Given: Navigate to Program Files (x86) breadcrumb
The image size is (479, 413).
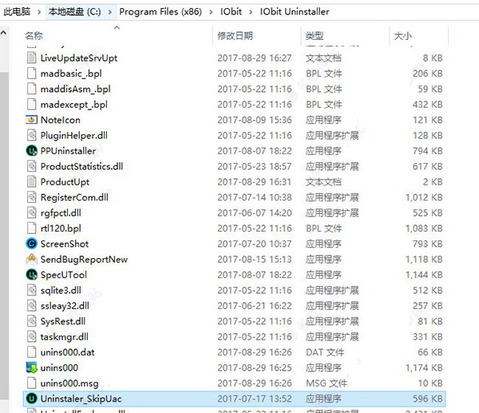Looking at the screenshot, I should point(160,12).
